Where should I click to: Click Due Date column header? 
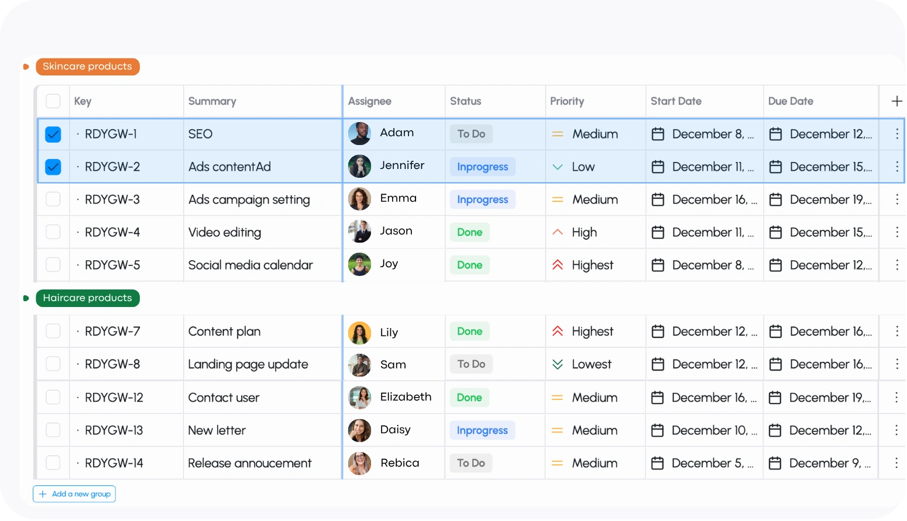(791, 101)
